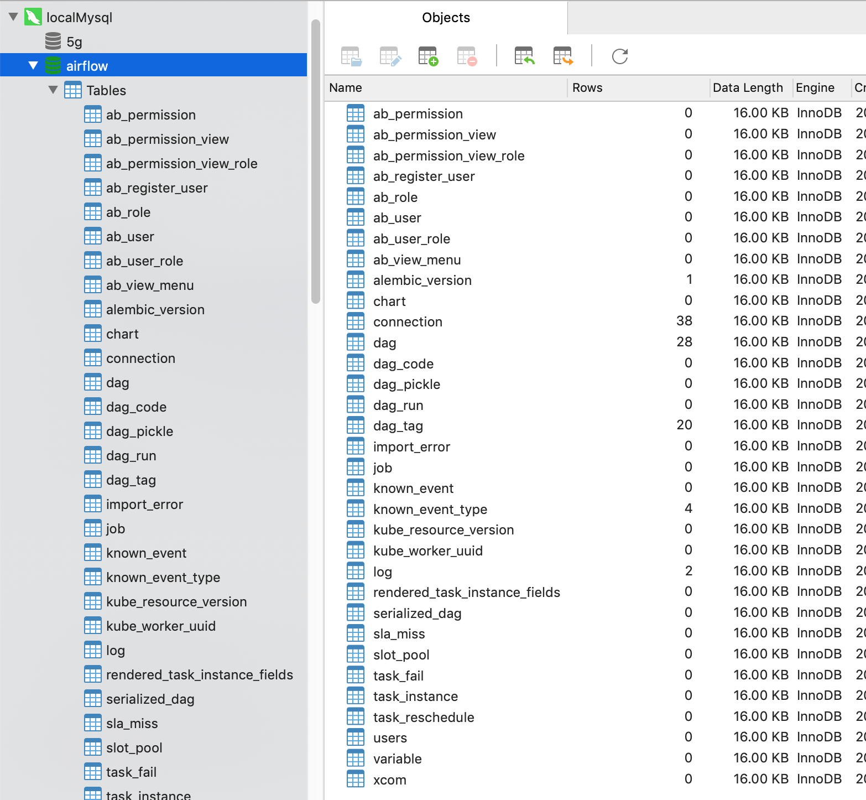Click table icon beside log in sidebar tree
This screenshot has height=800, width=866.
[93, 650]
